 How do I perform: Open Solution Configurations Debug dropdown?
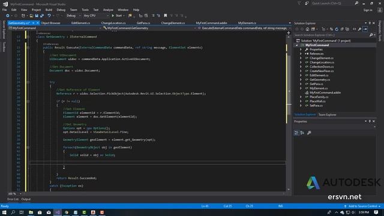click(x=73, y=16)
